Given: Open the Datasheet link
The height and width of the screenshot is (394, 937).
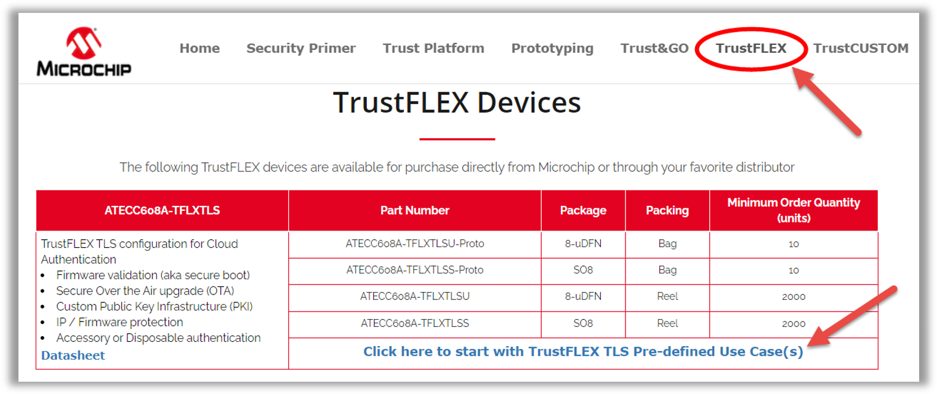Looking at the screenshot, I should [x=73, y=355].
